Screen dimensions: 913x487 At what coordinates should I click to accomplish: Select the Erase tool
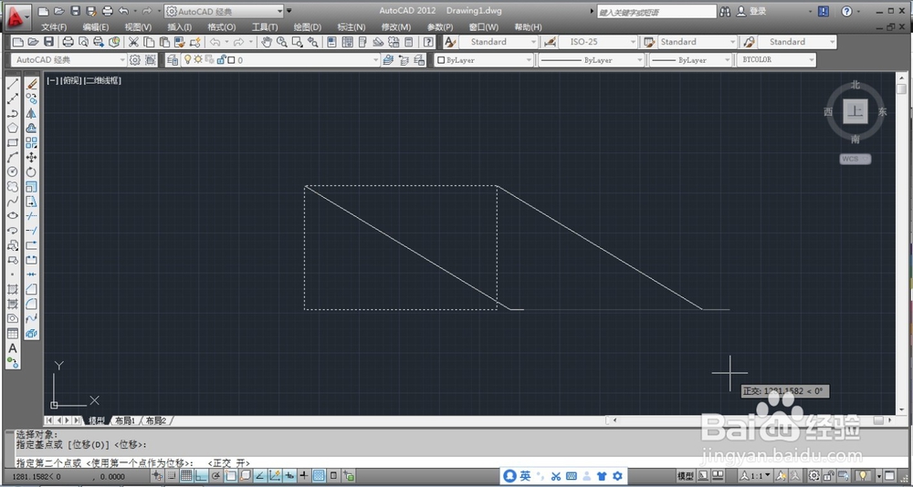31,85
